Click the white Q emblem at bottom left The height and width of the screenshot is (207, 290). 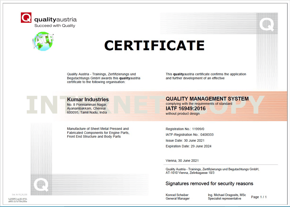click(x=41, y=185)
